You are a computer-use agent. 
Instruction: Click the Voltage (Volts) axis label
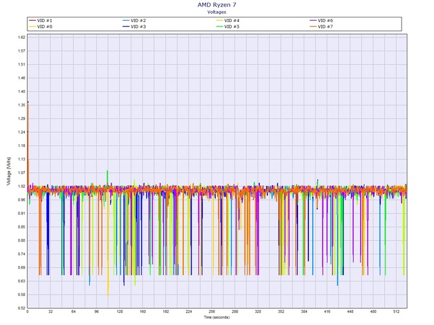coord(9,171)
